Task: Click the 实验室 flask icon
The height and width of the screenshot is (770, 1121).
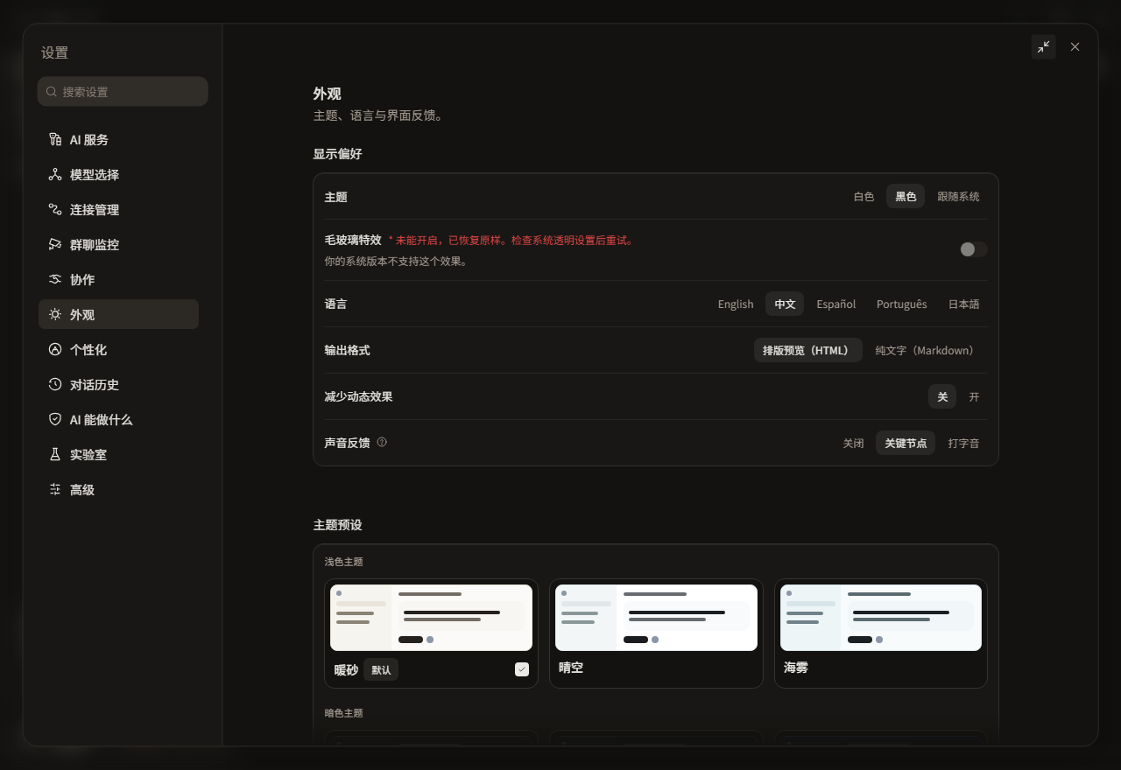Action: click(55, 455)
